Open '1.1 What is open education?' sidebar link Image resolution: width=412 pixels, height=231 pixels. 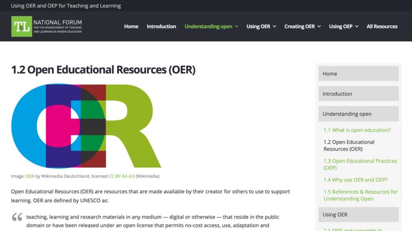[x=357, y=130]
